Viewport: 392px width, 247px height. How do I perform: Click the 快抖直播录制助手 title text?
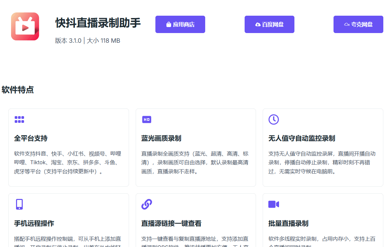pos(98,23)
